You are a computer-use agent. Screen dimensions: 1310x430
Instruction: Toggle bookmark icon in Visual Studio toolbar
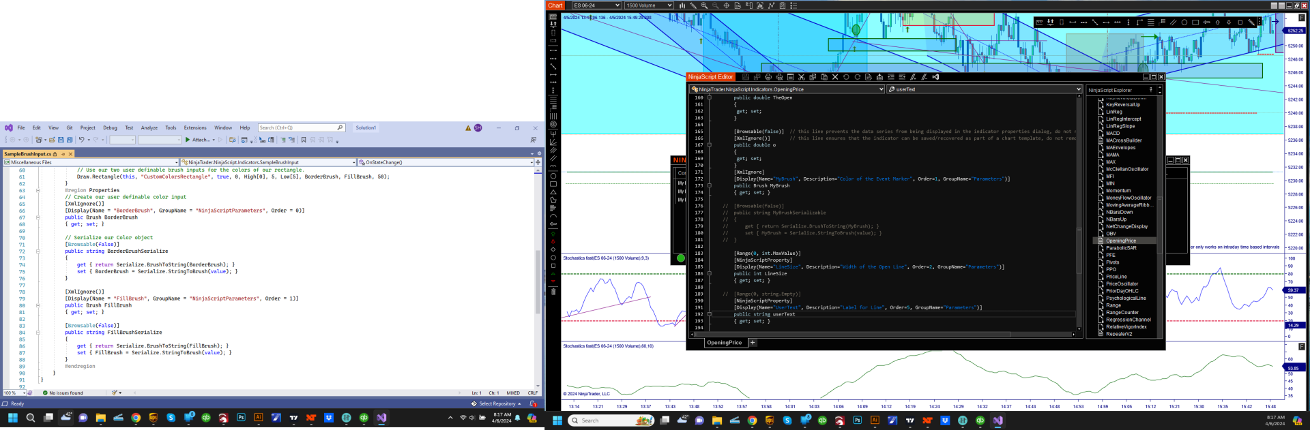click(x=304, y=140)
